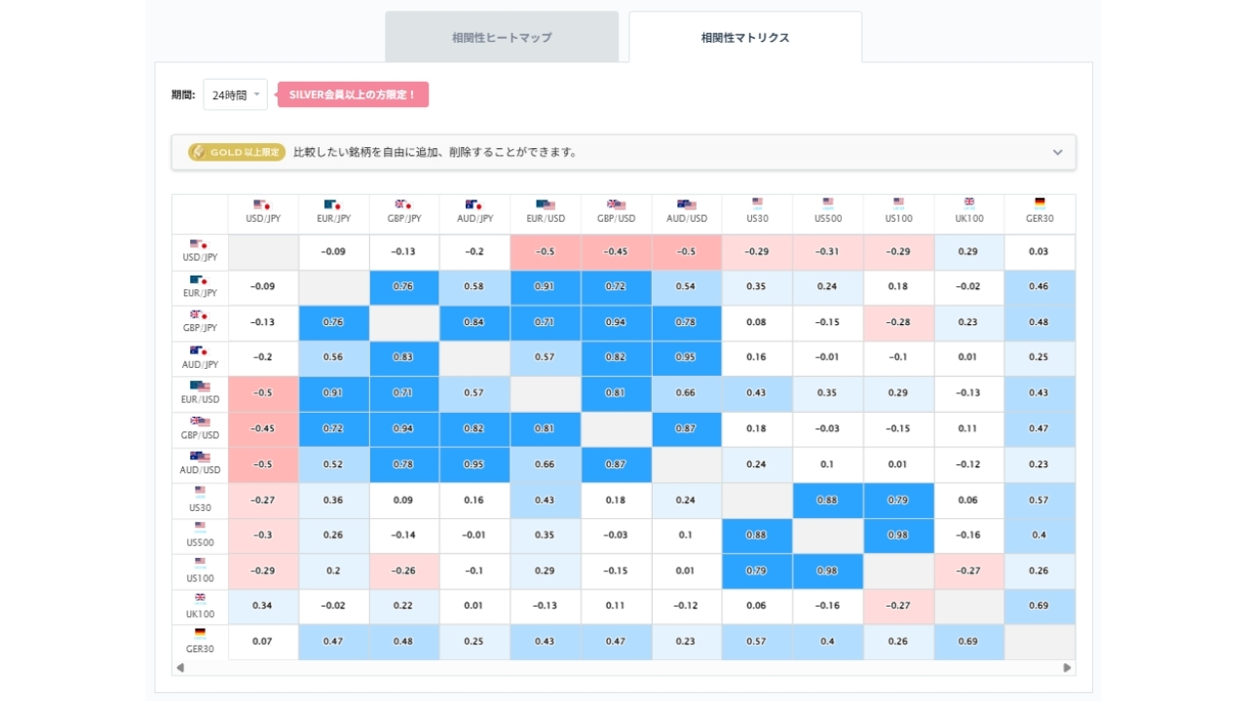This screenshot has height=701, width=1247.
Task: Click the left arrow of the horizontal scrollbar
Action: [x=179, y=668]
